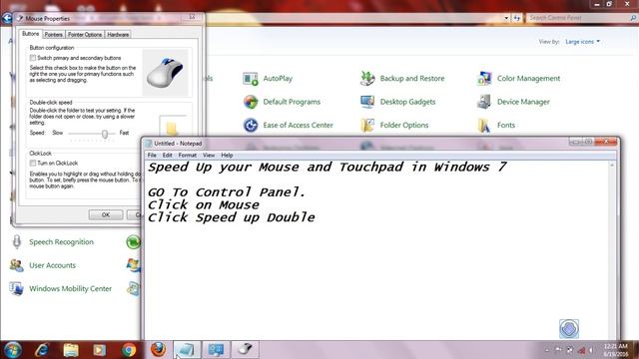This screenshot has height=359, width=639.
Task: Open the Notepad View menu
Action: (209, 156)
